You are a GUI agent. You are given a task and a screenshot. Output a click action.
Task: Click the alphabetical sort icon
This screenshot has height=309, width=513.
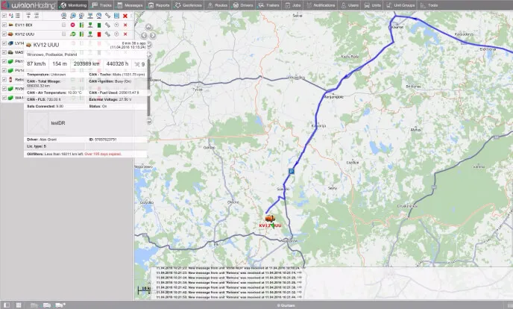(x=11, y=16)
